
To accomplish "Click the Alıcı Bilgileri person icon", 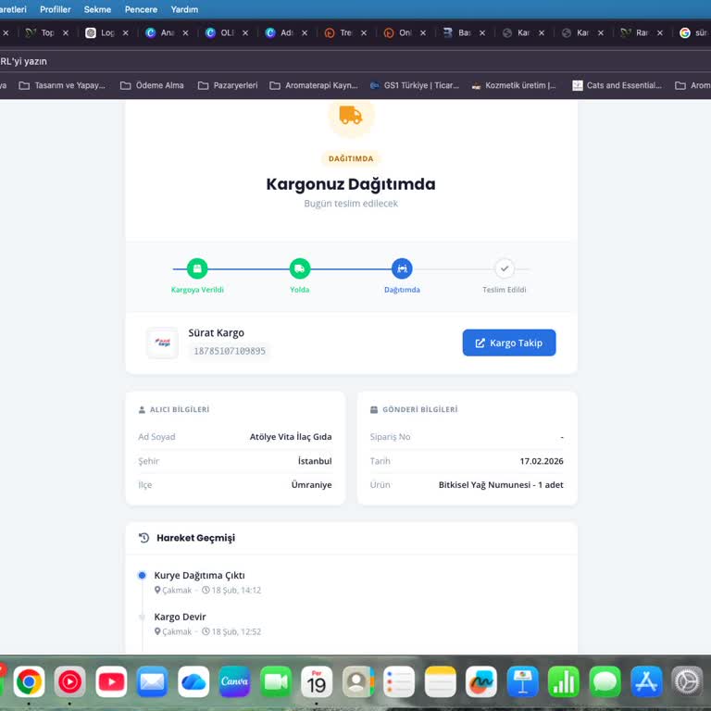I will click(142, 409).
